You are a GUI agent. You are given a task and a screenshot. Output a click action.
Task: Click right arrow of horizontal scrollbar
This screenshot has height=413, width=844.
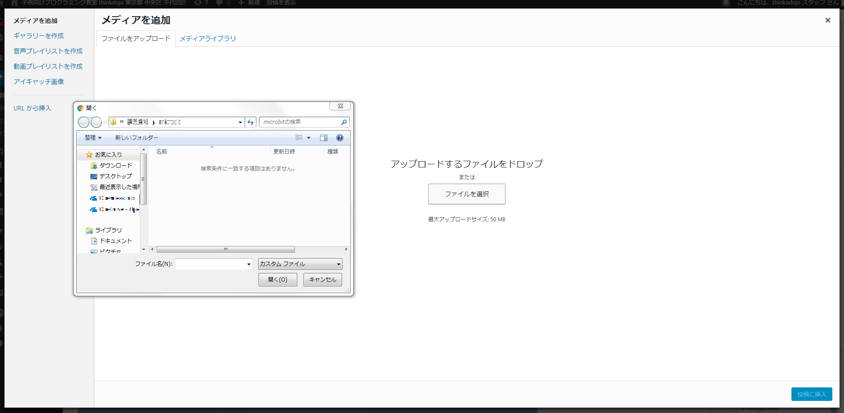pos(346,249)
